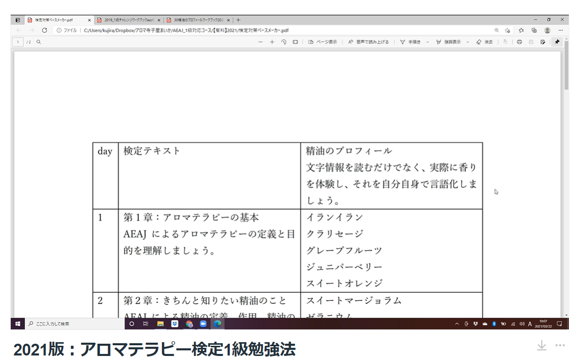
Task: Click taskbar search box ここに入力して検索
Action: point(75,324)
